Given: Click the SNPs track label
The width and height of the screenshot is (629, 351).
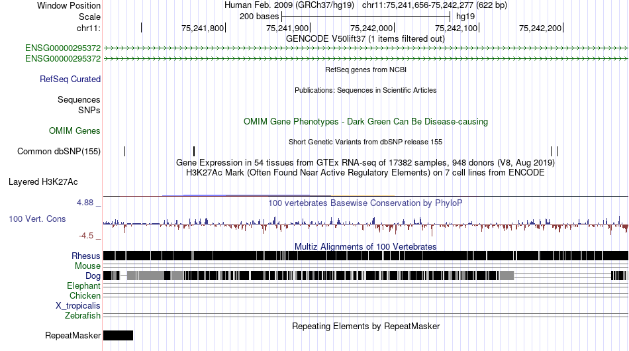Looking at the screenshot, I should 89,110.
